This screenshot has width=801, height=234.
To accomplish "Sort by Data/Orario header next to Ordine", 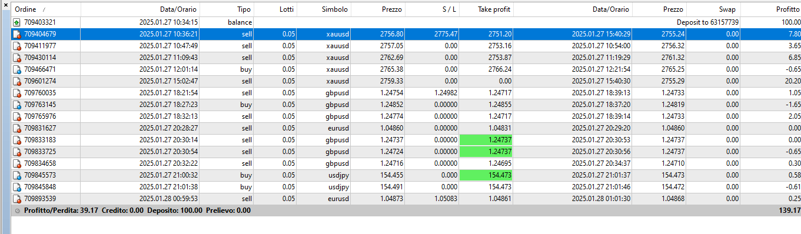I will tap(140, 10).
